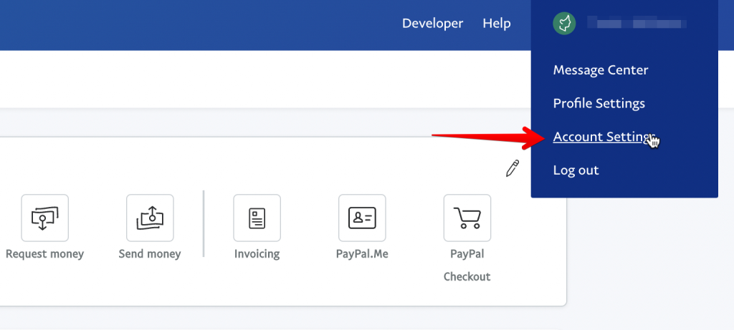Screen dimensions: 734x330
Task: Click the Send money icon
Action: tap(150, 218)
